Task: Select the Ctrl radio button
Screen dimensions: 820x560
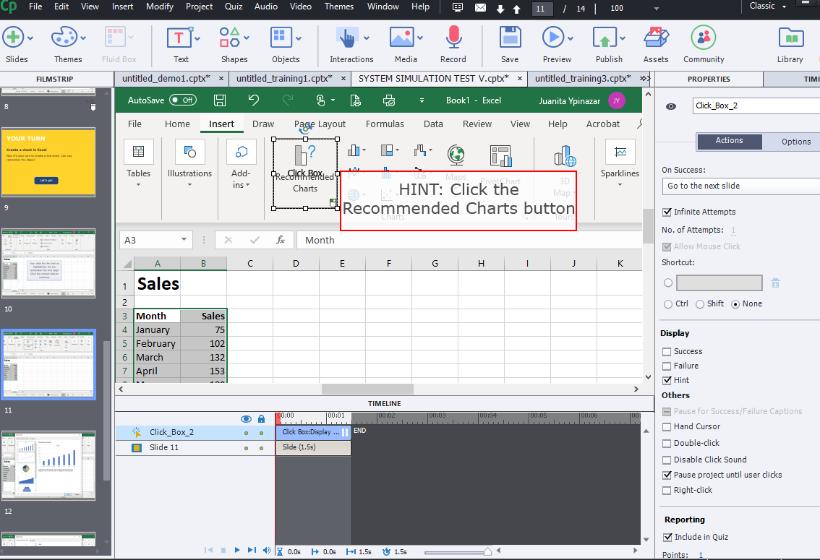Action: pos(668,304)
